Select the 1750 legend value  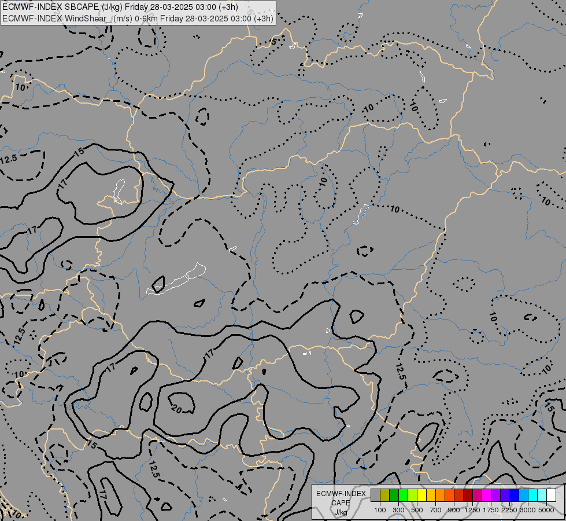click(491, 510)
